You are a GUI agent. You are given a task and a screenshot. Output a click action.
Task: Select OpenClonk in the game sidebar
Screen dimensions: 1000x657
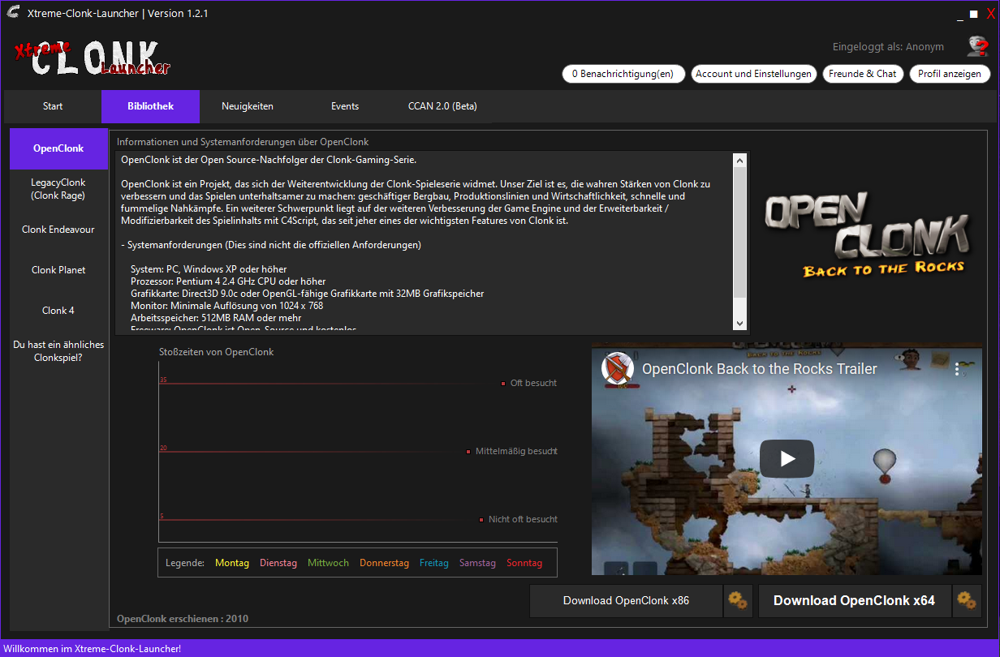58,148
